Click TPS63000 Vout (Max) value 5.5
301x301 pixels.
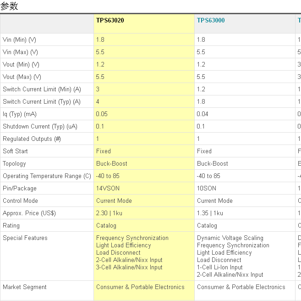click(201, 77)
